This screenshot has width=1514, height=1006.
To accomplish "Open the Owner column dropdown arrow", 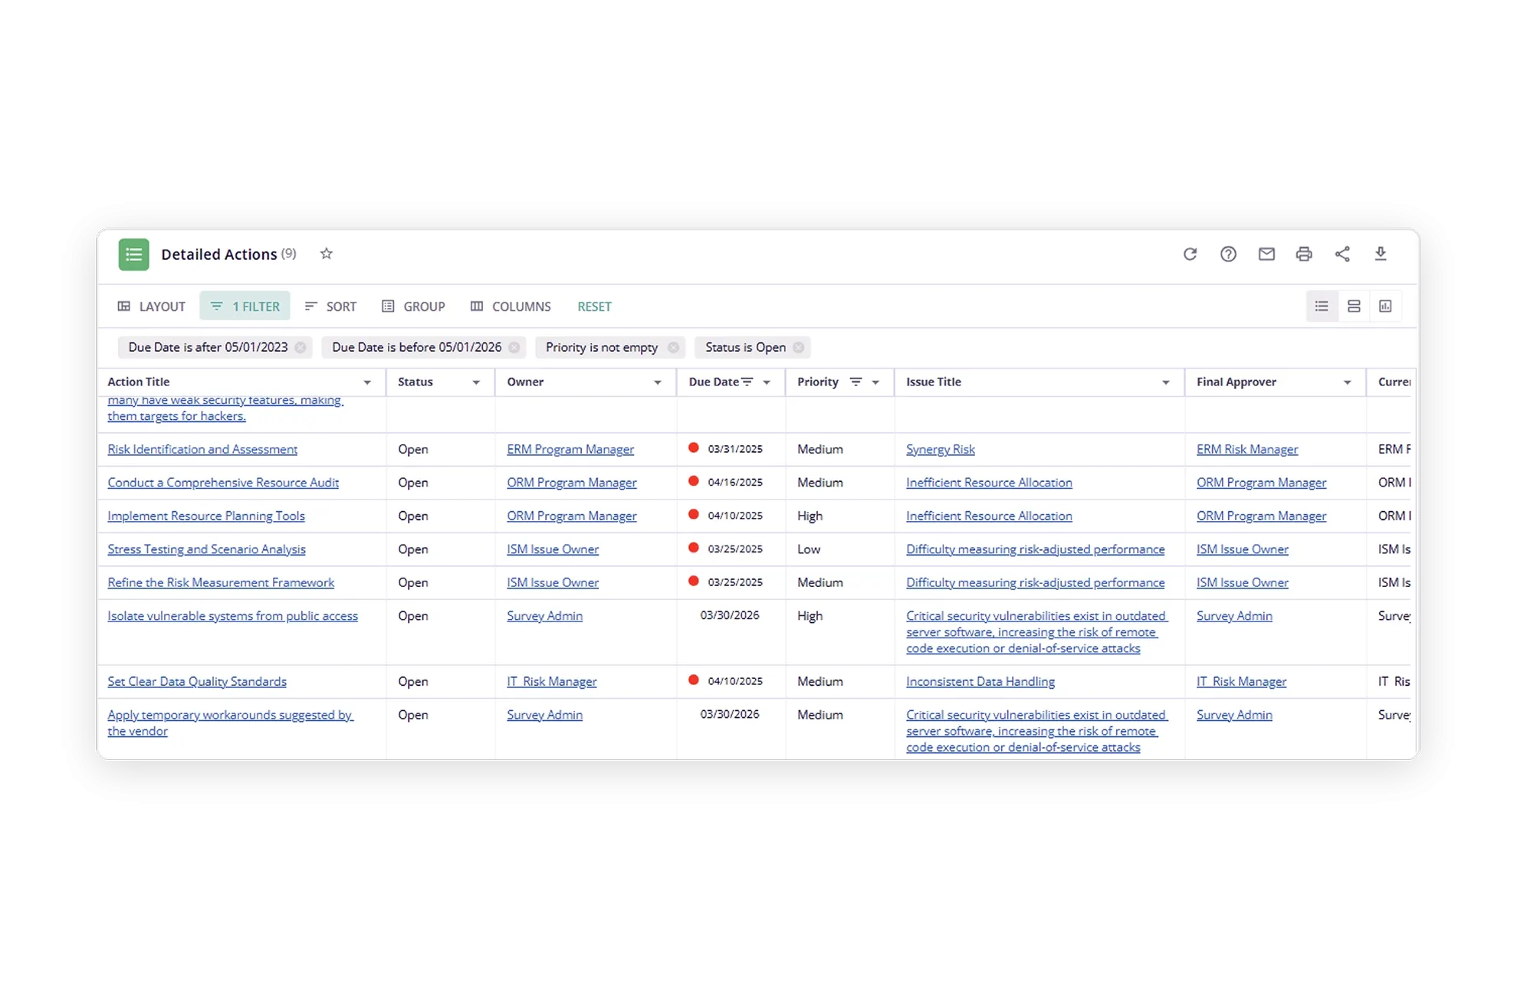I will (658, 382).
